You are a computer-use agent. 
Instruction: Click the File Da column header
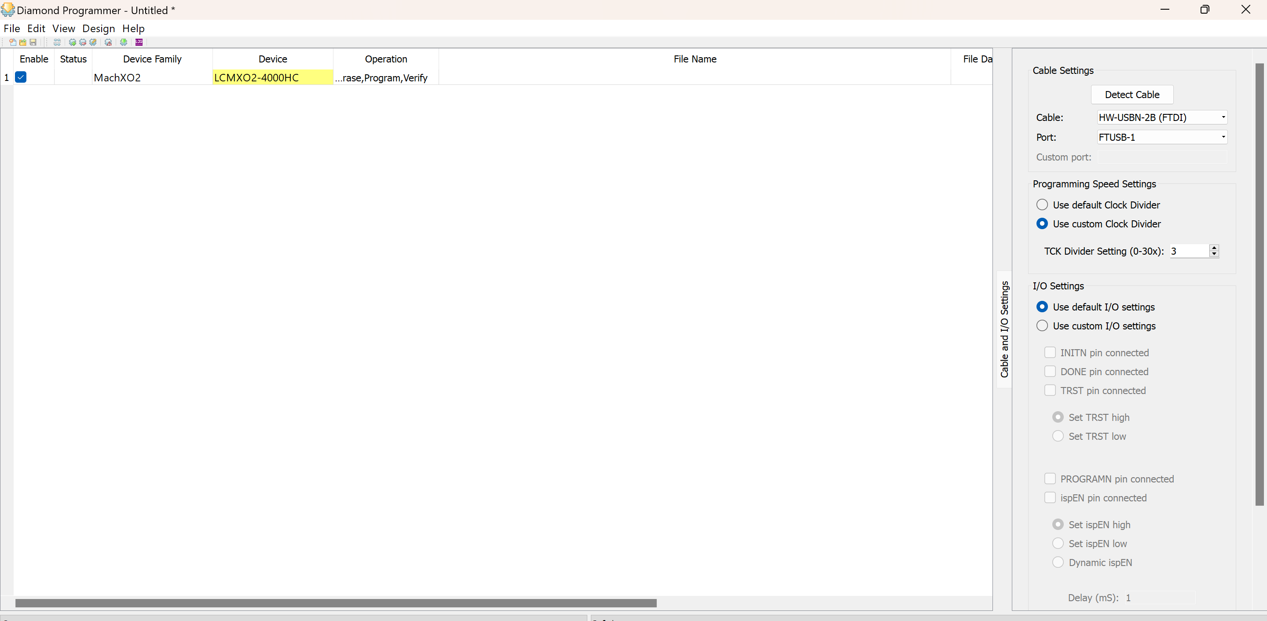coord(972,59)
